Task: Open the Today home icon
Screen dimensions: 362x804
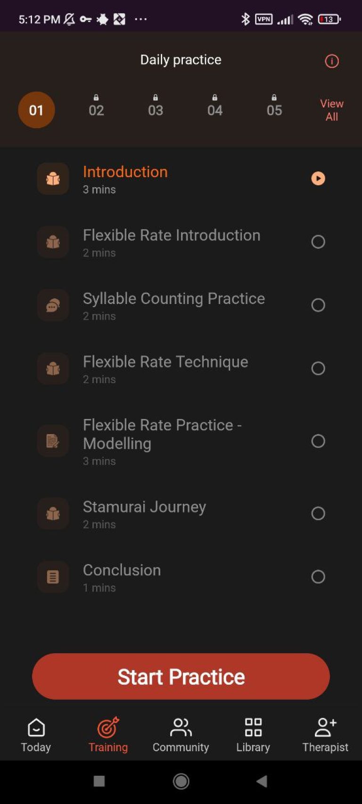Action: tap(36, 728)
